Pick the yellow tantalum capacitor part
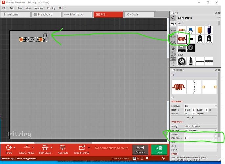 click(x=200, y=30)
